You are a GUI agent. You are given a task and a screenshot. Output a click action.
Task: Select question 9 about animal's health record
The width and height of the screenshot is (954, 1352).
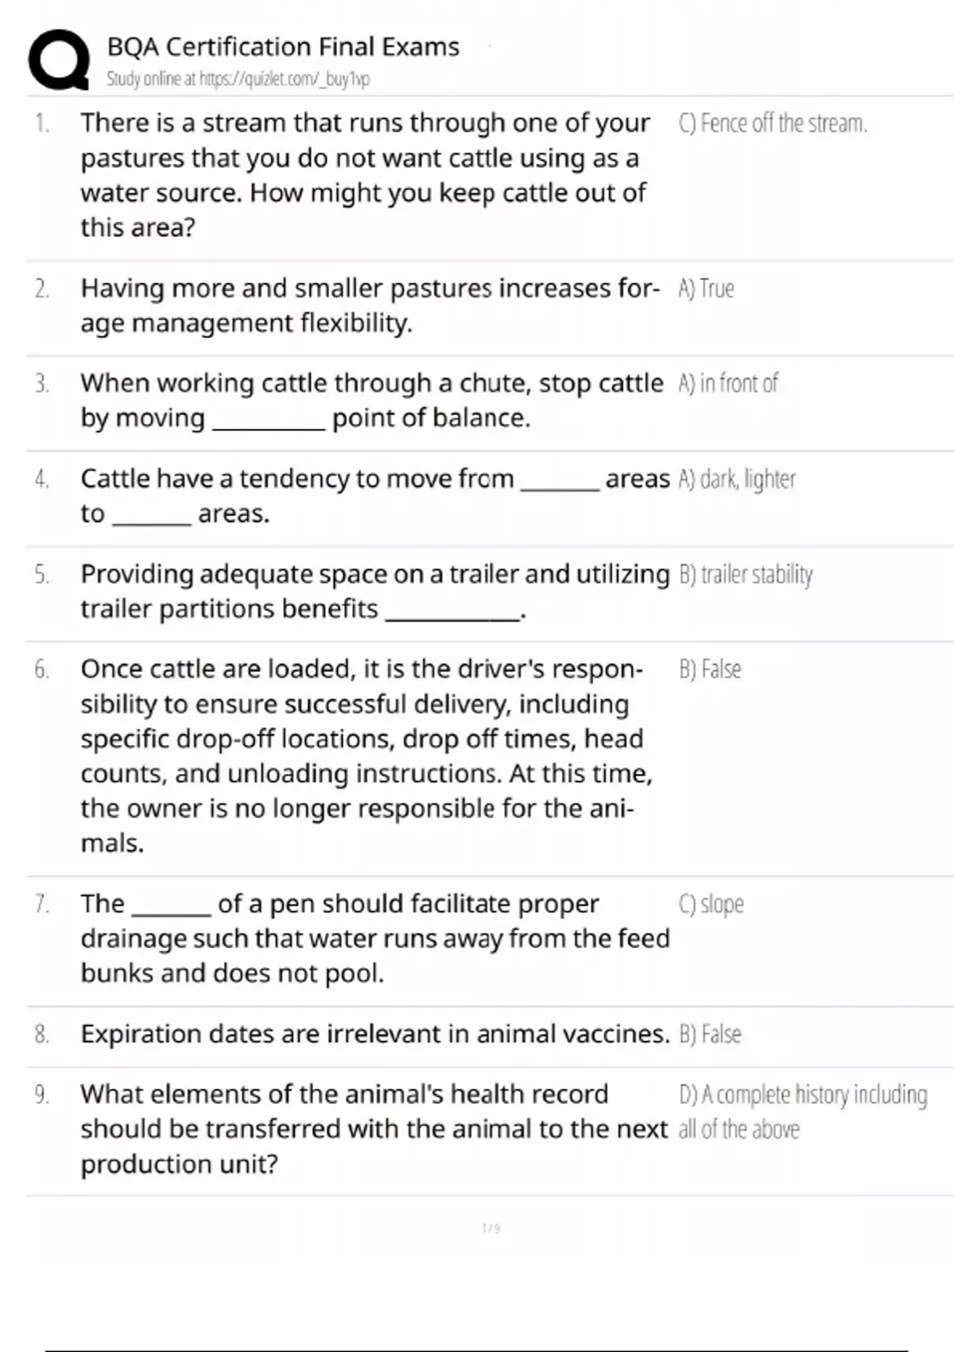click(374, 1129)
